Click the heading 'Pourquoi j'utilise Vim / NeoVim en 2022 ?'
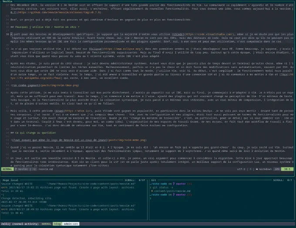The height and width of the screenshot is (228, 296). pyautogui.click(x=45, y=27)
